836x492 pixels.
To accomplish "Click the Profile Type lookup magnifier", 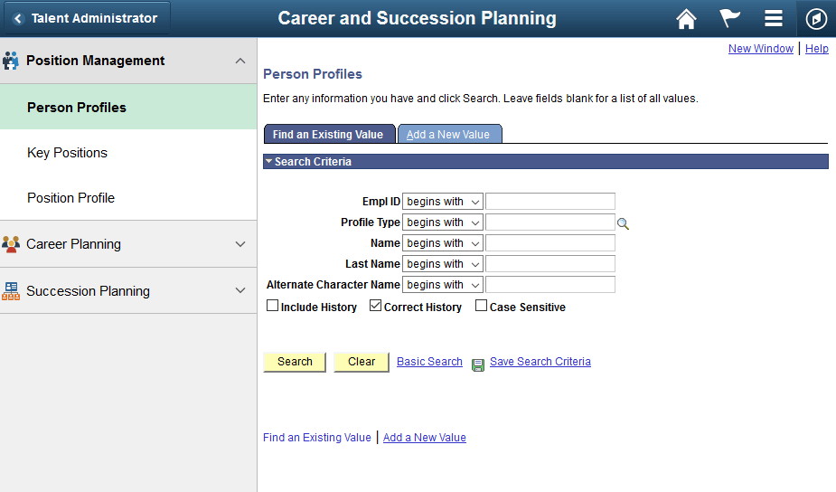I will click(623, 223).
